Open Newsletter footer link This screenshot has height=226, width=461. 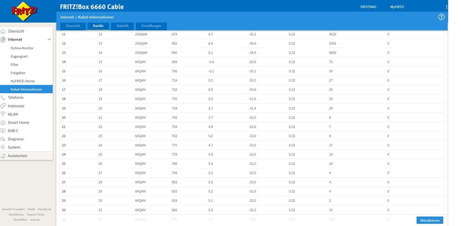[20, 220]
